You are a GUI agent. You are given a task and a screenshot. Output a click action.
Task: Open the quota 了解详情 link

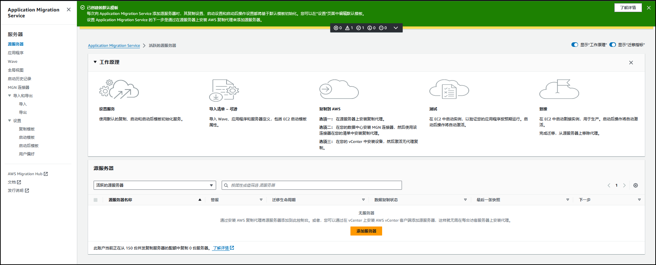pos(223,248)
